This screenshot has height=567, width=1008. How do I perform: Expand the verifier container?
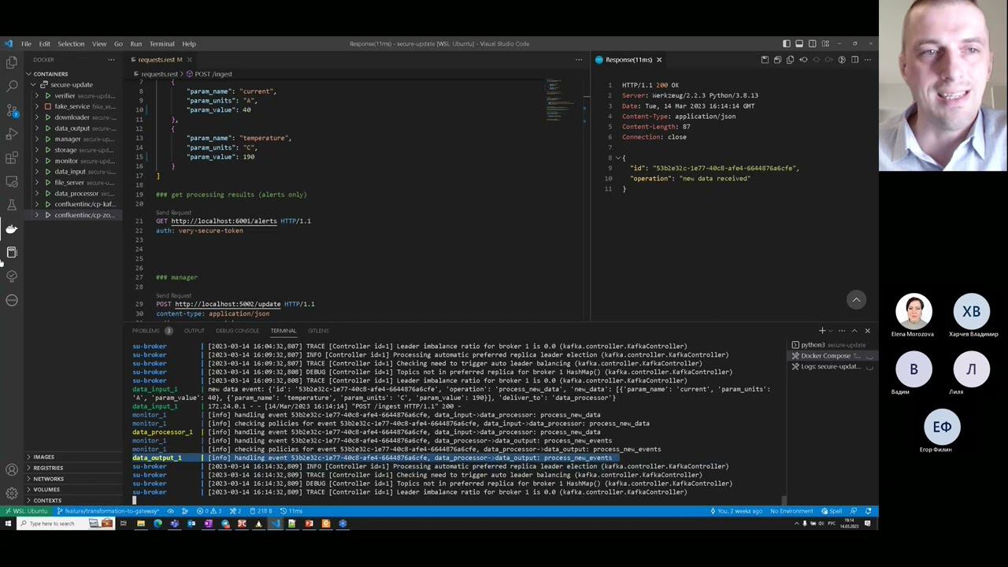point(37,96)
